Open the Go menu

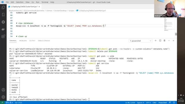click(x=33, y=2)
